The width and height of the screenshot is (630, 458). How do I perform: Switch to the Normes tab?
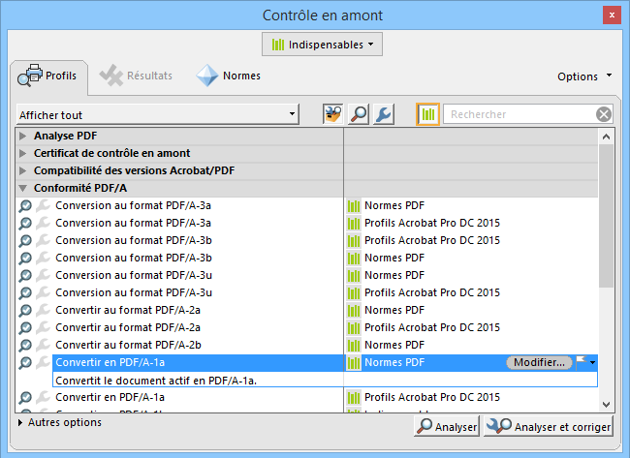[x=229, y=76]
